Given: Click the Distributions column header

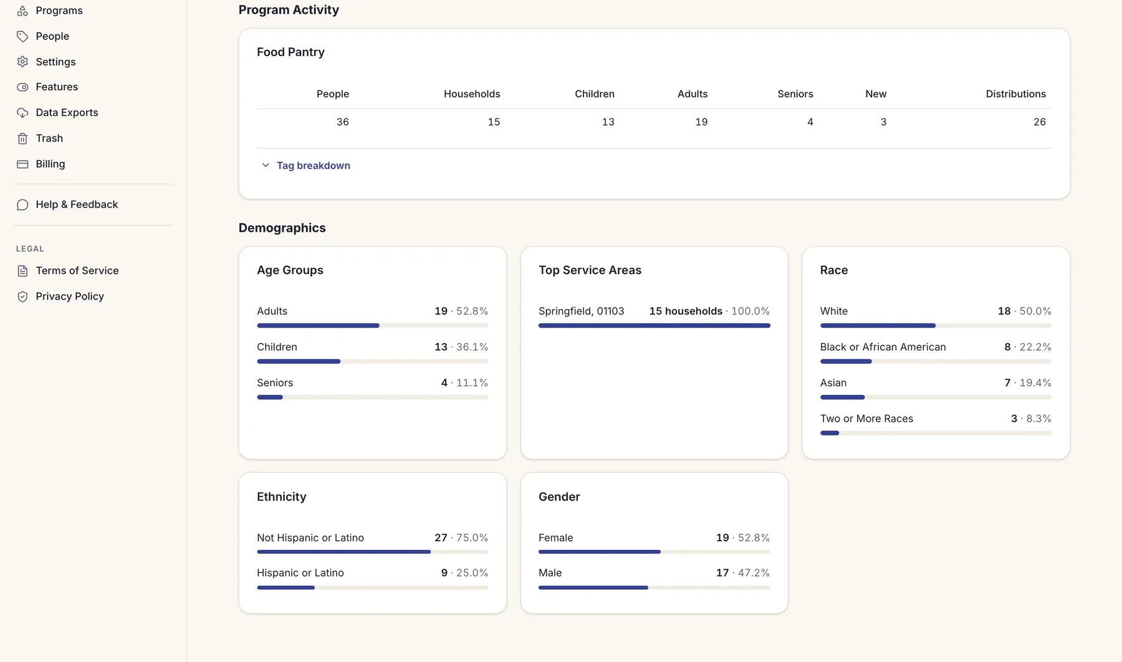Looking at the screenshot, I should click(1015, 94).
